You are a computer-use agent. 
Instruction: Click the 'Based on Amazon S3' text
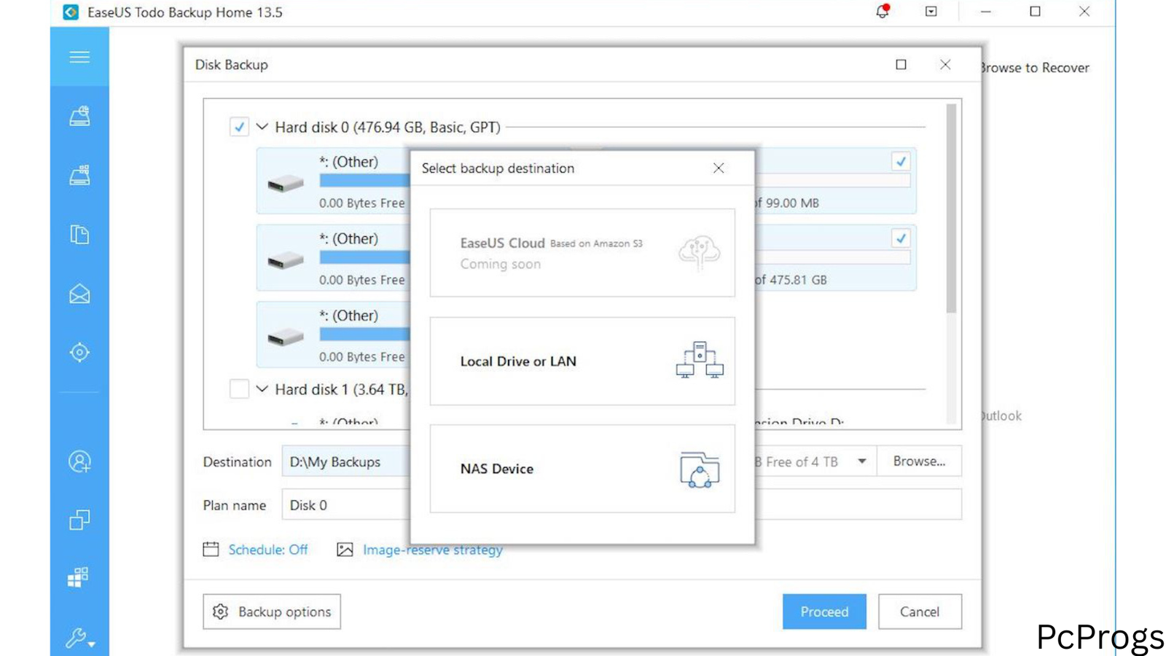[596, 243]
